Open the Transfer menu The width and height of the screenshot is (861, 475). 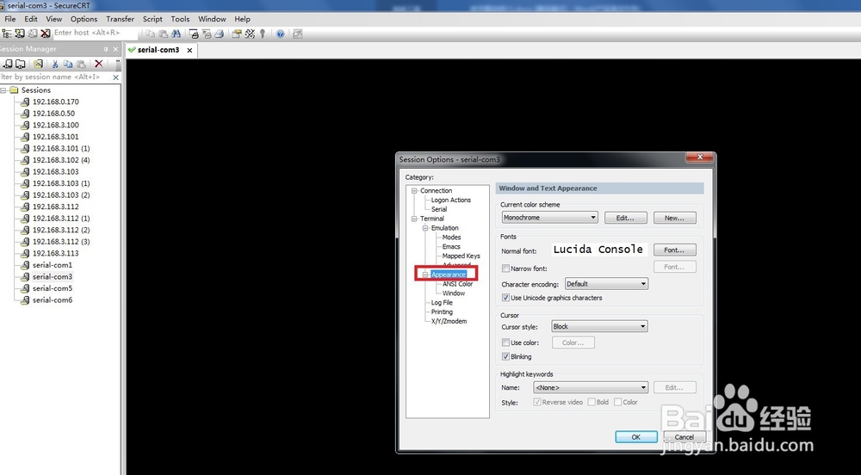click(120, 19)
